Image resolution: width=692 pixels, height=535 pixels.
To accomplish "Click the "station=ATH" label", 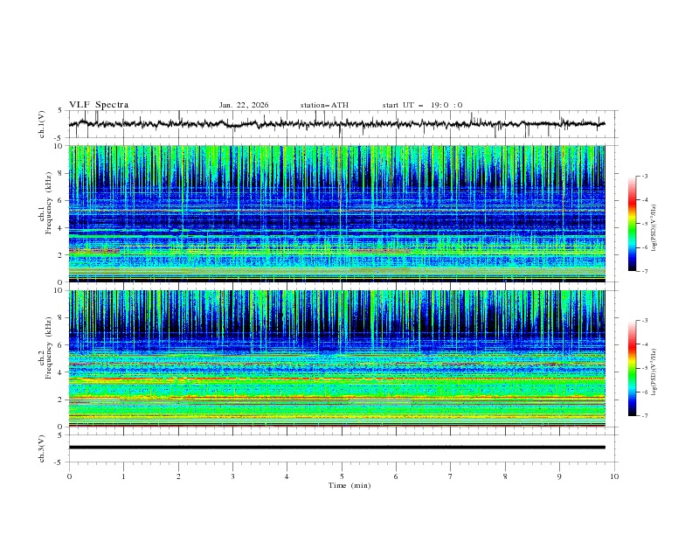I will click(x=324, y=105).
